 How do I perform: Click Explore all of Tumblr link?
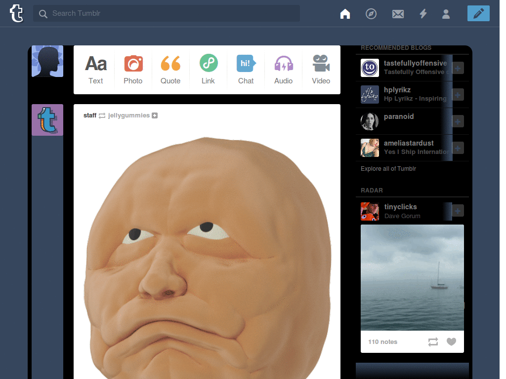pyautogui.click(x=388, y=169)
